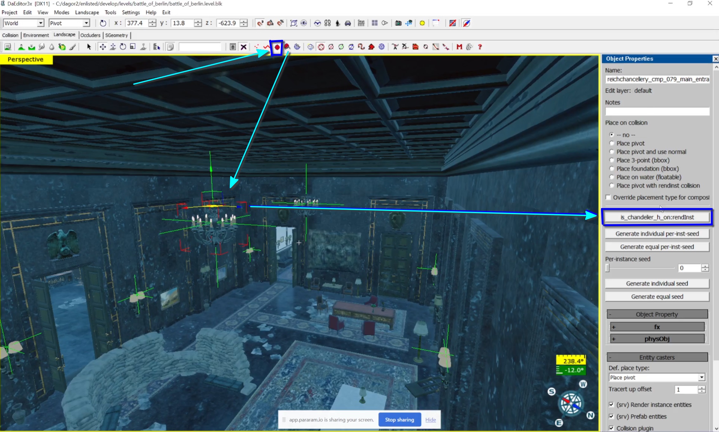Select 'Place pivot and use normal' option
The image size is (719, 432).
point(612,152)
